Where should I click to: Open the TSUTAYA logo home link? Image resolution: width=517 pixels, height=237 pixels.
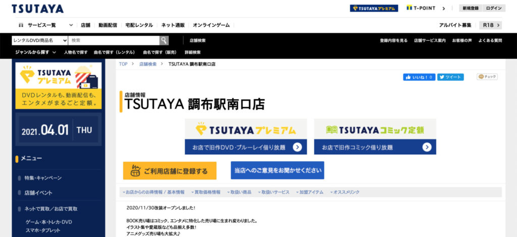(37, 9)
